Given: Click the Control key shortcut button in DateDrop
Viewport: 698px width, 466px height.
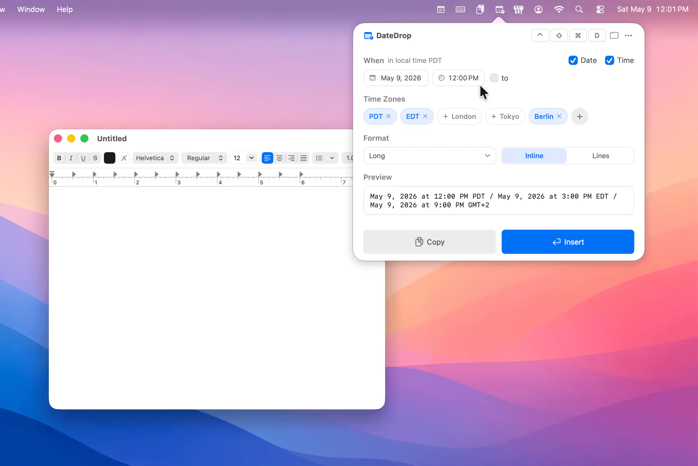Looking at the screenshot, I should (x=540, y=35).
